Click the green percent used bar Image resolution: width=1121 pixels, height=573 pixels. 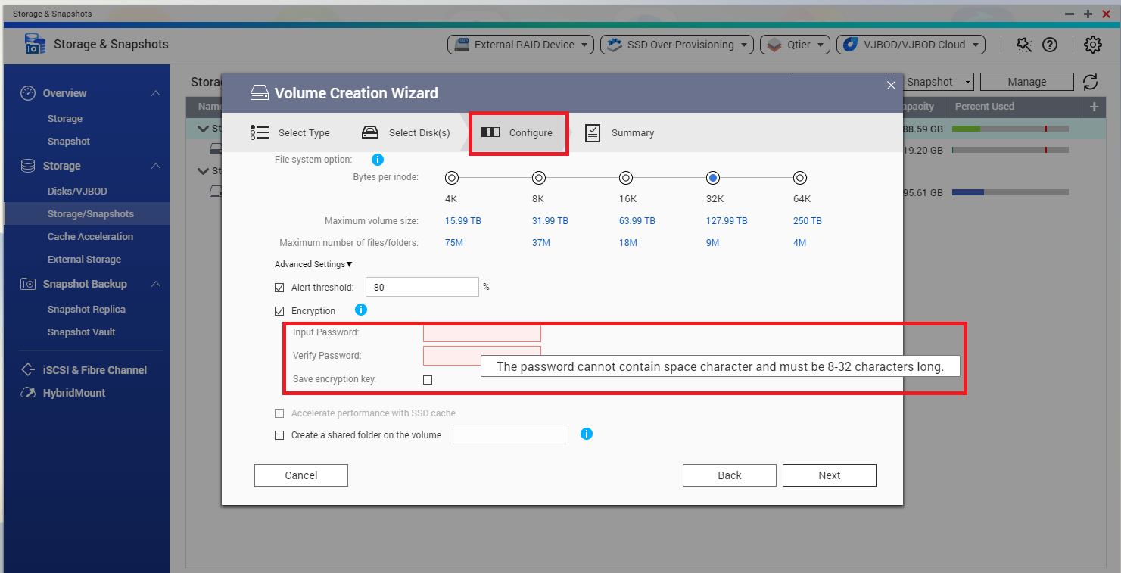click(x=966, y=129)
